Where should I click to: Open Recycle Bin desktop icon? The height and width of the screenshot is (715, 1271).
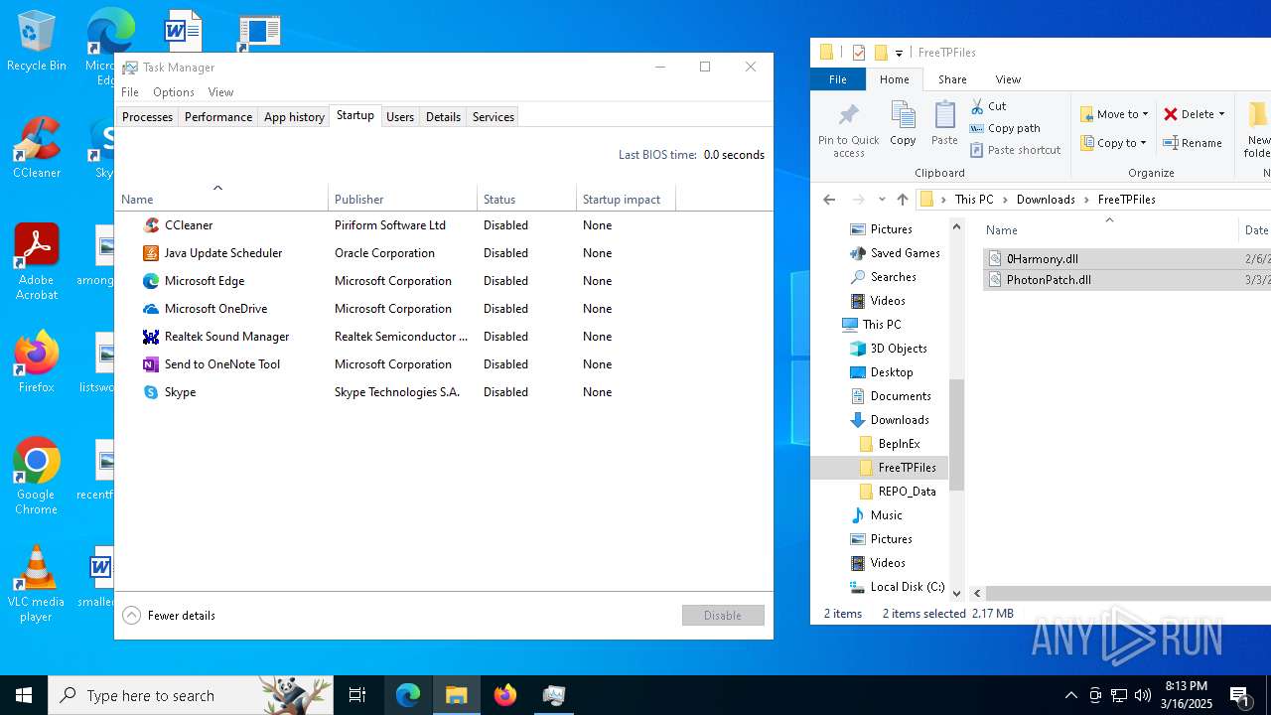[x=36, y=42]
